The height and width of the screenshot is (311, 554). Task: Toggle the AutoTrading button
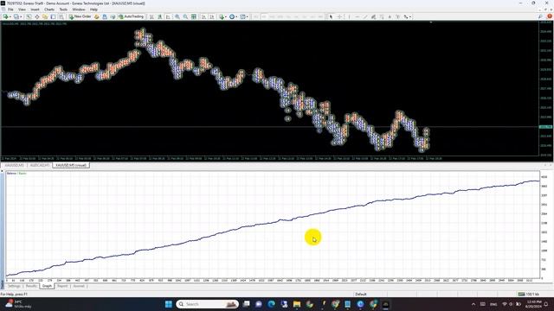[x=131, y=16]
